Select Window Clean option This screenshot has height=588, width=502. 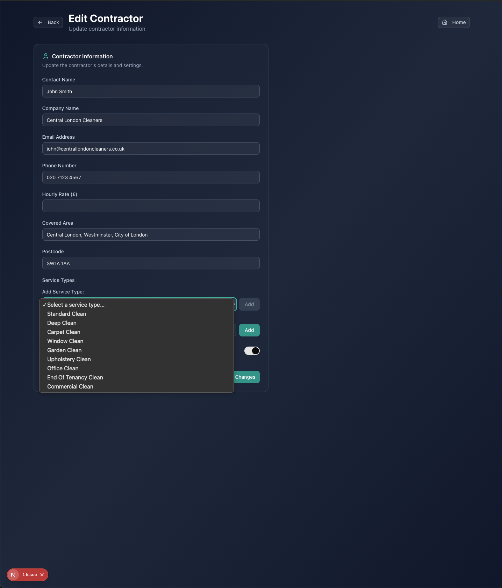[x=136, y=341]
